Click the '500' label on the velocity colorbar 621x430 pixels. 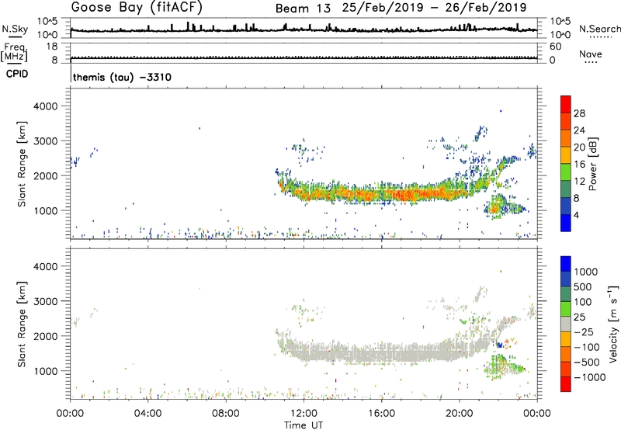(583, 287)
